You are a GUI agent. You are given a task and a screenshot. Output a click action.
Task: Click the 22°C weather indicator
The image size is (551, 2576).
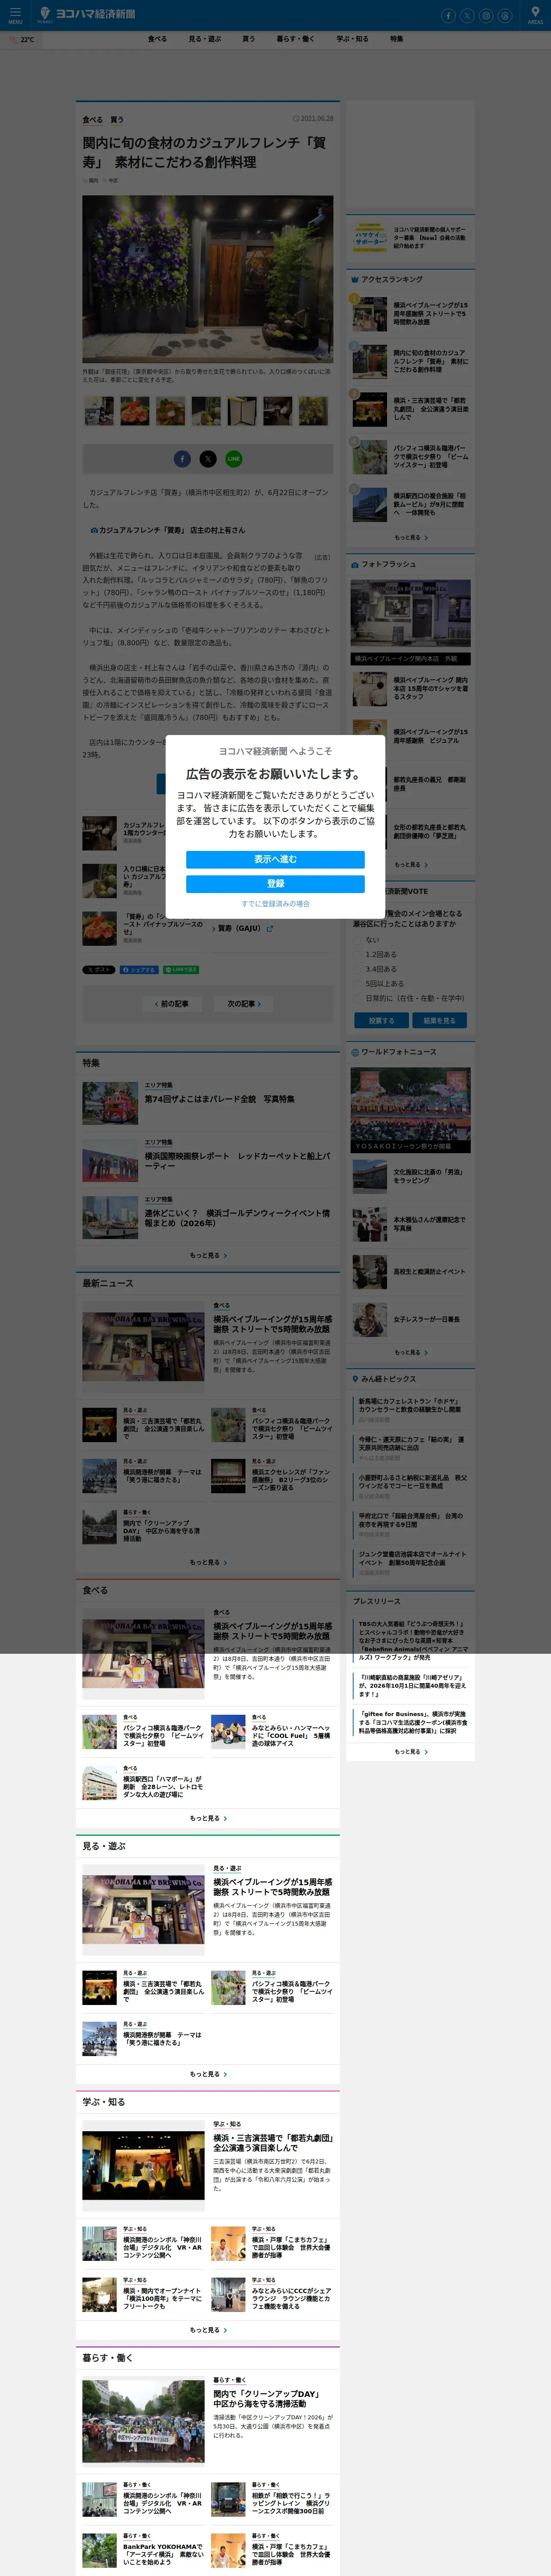pyautogui.click(x=22, y=40)
